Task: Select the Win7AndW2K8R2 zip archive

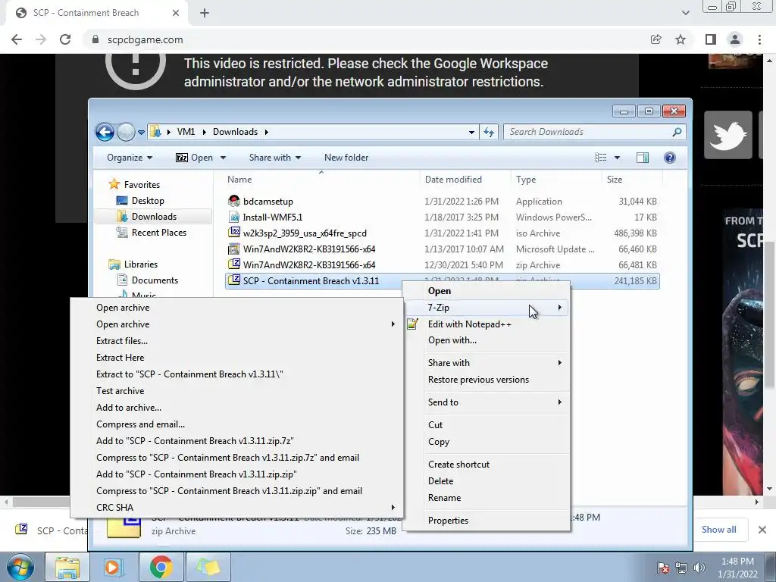Action: click(x=302, y=264)
